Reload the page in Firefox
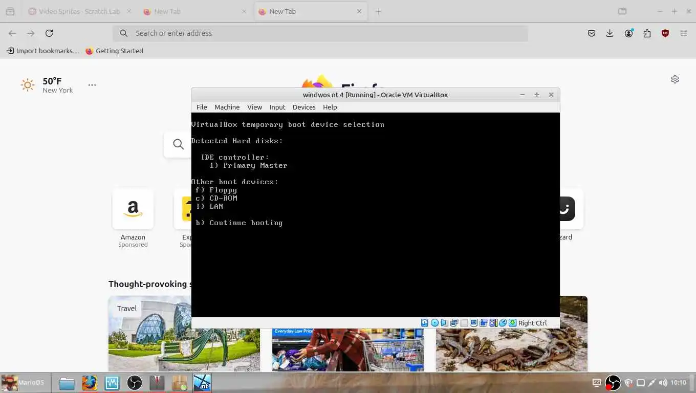The image size is (696, 393). [x=49, y=33]
